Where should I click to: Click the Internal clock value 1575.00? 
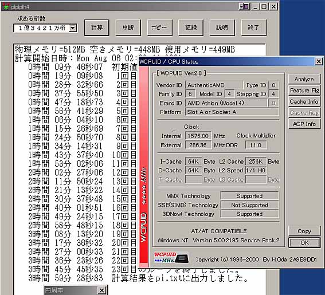(198, 136)
